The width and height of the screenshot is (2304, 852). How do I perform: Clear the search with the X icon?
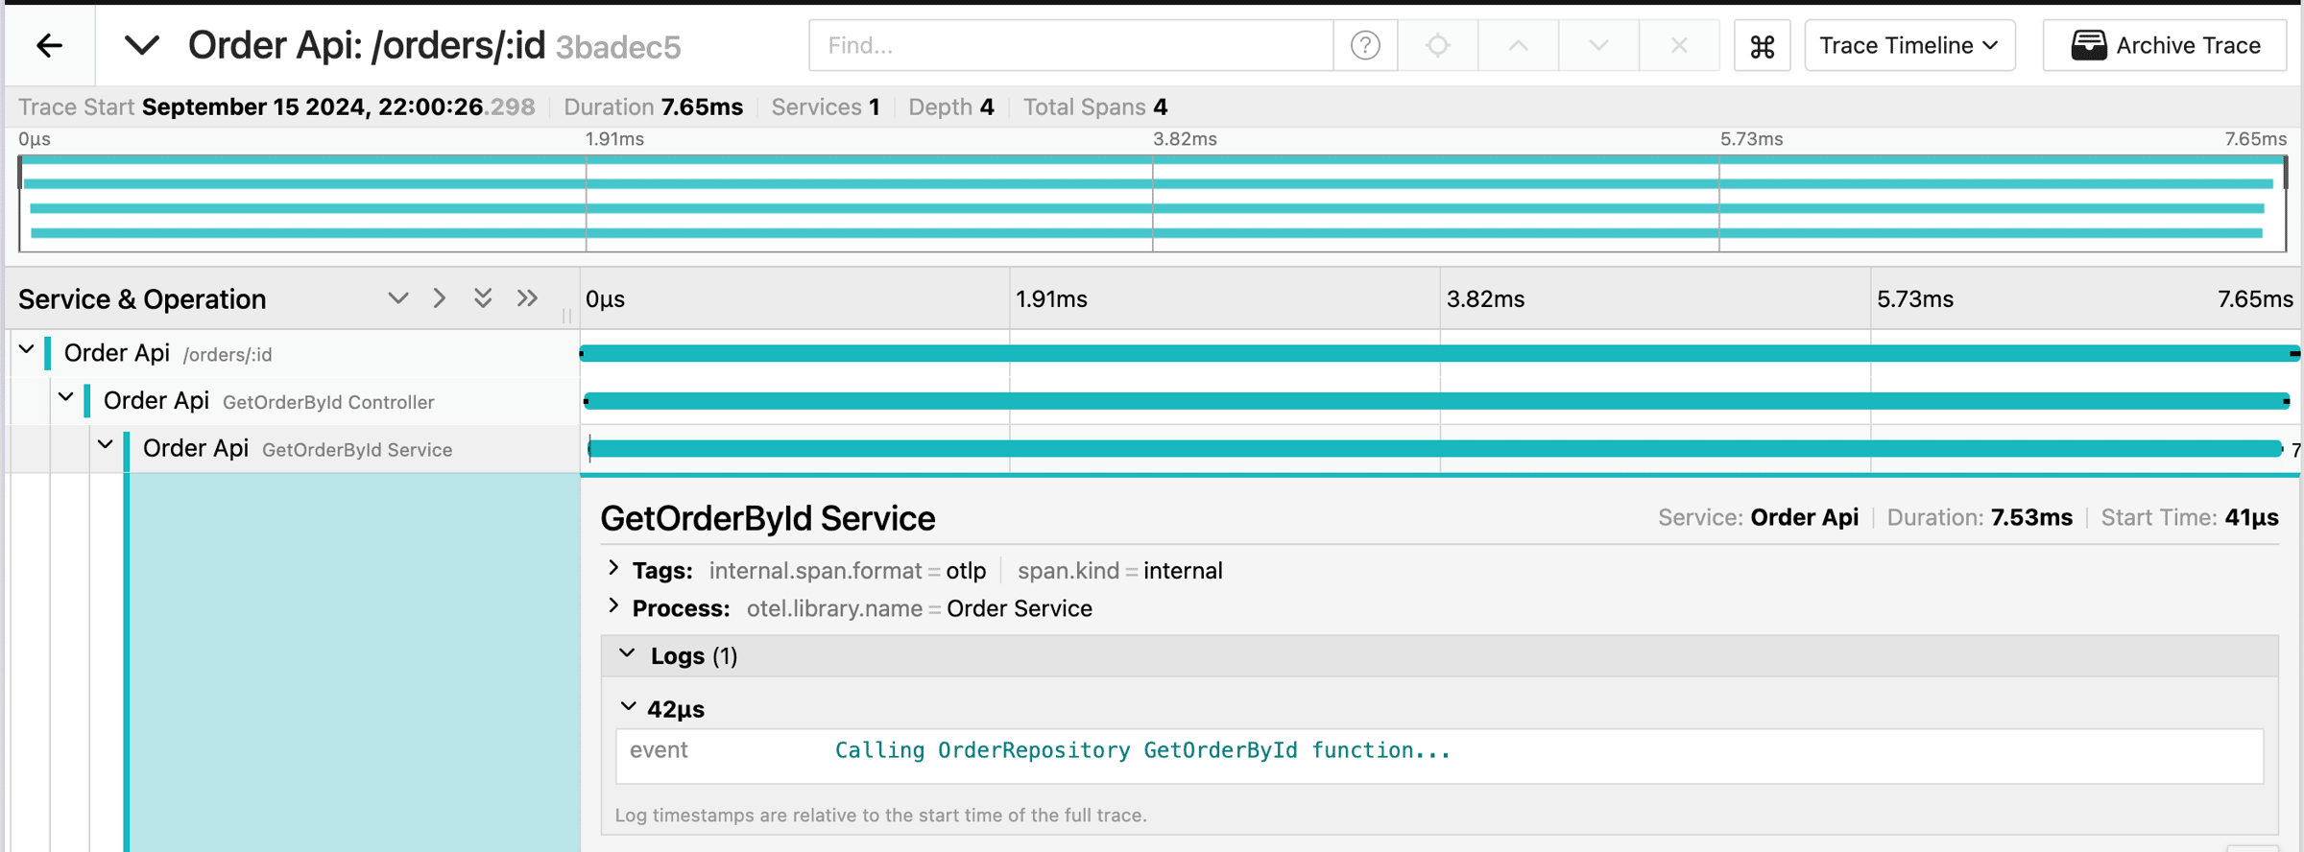(1679, 45)
